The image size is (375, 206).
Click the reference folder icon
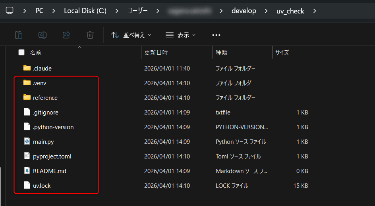pyautogui.click(x=27, y=97)
